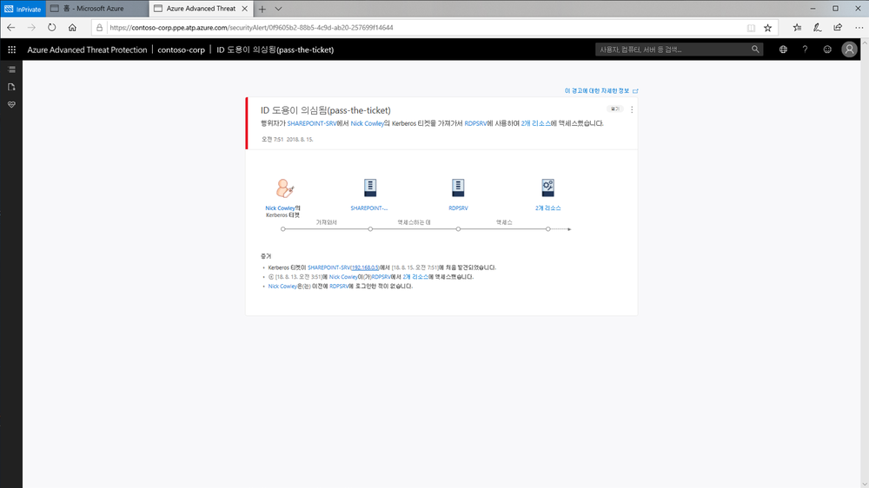Image resolution: width=869 pixels, height=488 pixels.
Task: Open the alert's three-dot more options menu
Action: tap(632, 110)
